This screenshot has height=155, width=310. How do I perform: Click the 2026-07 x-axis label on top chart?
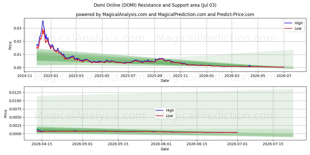point(284,76)
